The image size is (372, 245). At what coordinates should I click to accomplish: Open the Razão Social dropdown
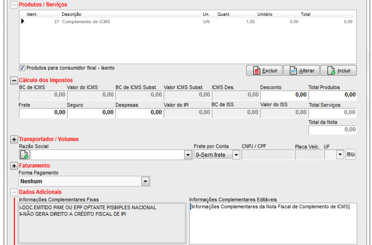click(188, 155)
